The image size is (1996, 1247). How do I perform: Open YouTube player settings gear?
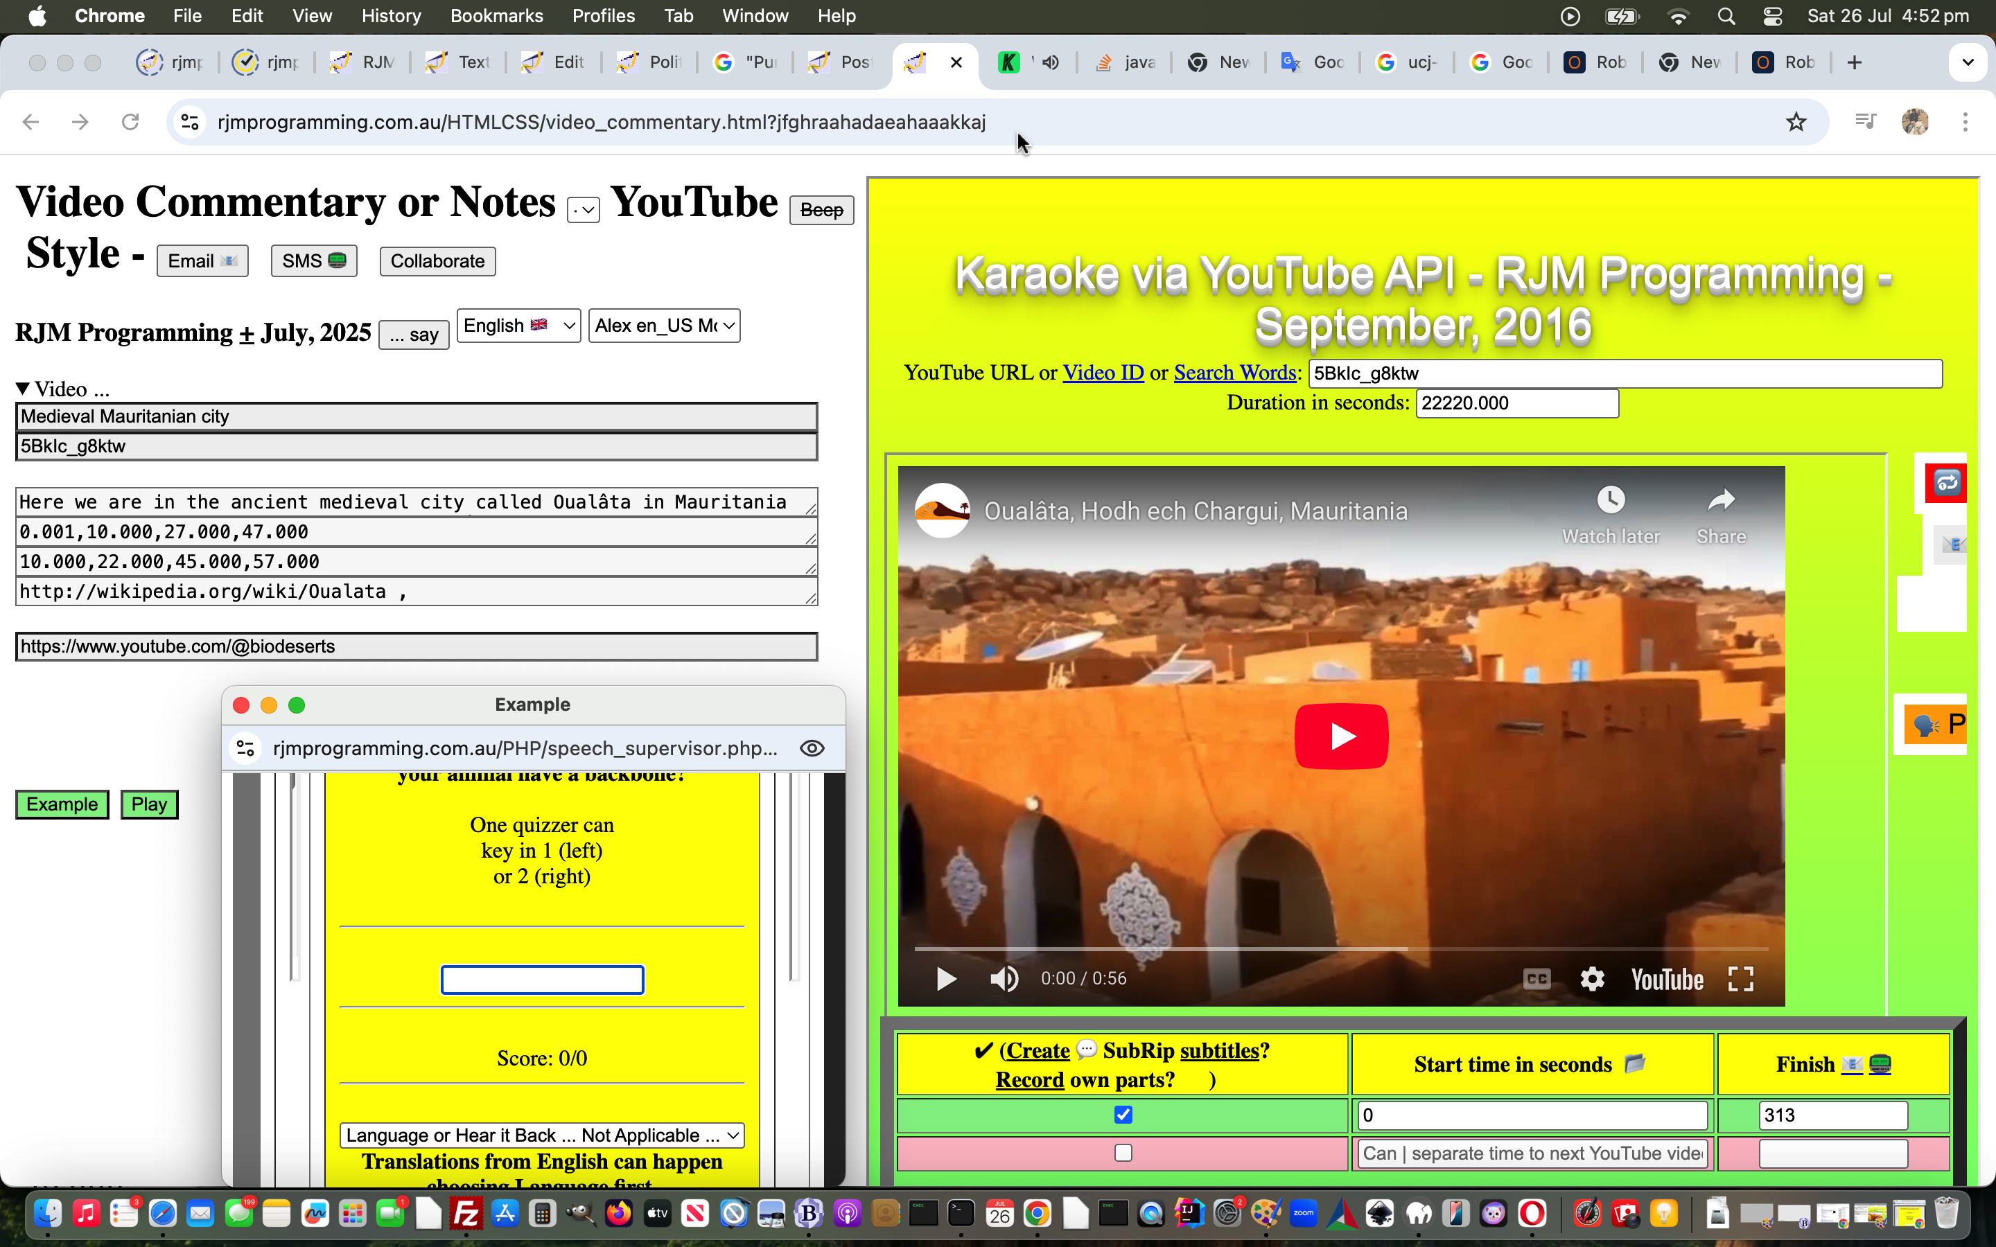point(1592,979)
